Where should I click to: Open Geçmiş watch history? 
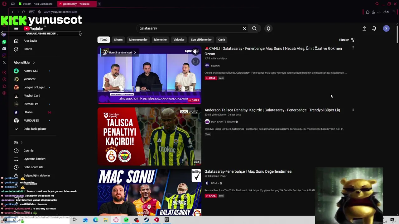click(x=28, y=151)
